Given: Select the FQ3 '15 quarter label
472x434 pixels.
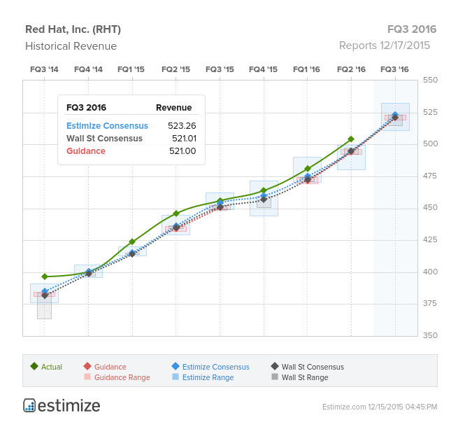Looking at the screenshot, I should pos(220,69).
